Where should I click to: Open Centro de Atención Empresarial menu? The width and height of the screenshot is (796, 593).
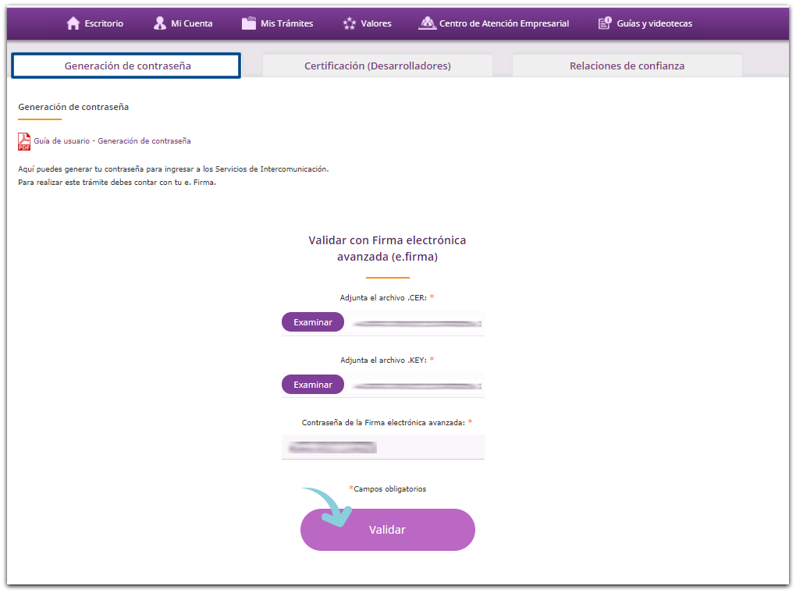[x=493, y=23]
